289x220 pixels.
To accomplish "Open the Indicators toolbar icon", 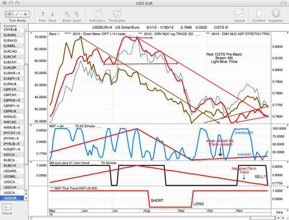I will coord(98,14).
